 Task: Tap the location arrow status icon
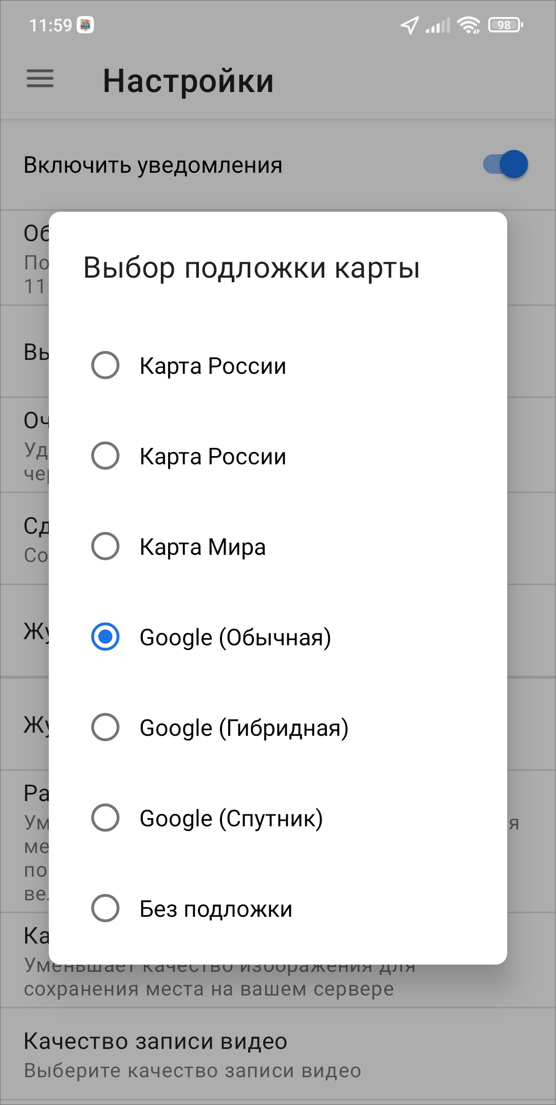(410, 25)
